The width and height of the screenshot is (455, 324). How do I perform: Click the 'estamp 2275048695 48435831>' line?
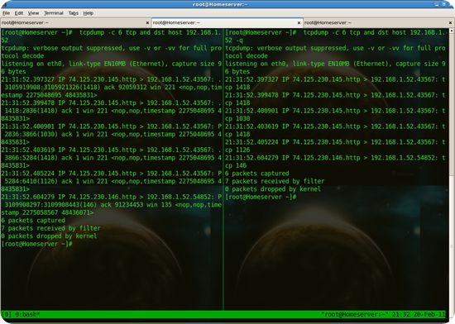click(49, 95)
